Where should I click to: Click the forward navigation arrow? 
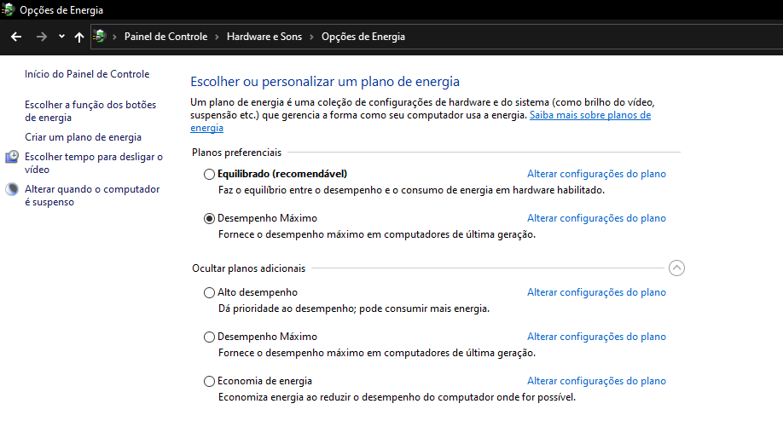click(x=42, y=37)
